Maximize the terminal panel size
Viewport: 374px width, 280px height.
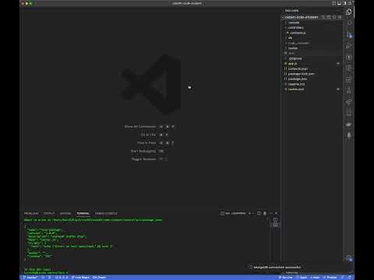click(x=271, y=213)
